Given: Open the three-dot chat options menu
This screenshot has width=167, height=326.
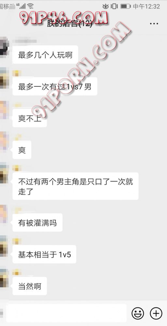Looking at the screenshot, I should tap(154, 24).
